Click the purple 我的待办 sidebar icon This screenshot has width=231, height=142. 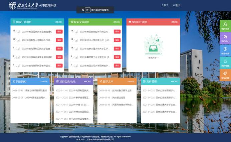[x=225, y=38]
